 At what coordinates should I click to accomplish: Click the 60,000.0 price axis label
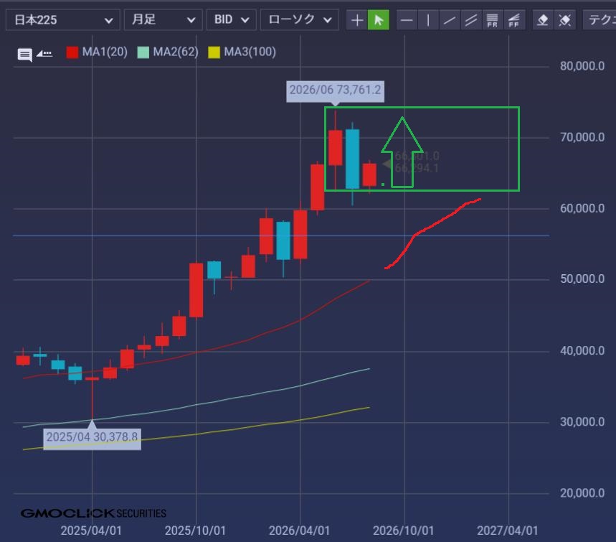pyautogui.click(x=582, y=208)
